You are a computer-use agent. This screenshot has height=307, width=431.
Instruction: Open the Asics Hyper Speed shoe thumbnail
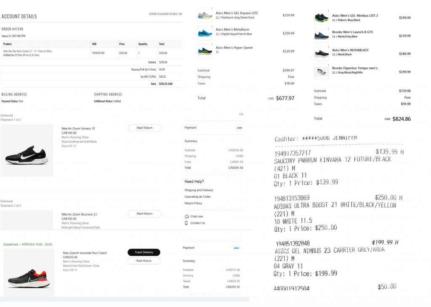click(205, 51)
